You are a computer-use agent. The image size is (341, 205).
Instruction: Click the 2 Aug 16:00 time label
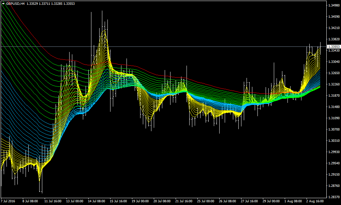[315, 201]
